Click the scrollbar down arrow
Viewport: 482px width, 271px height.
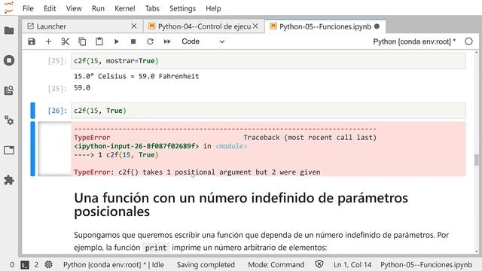point(477,251)
